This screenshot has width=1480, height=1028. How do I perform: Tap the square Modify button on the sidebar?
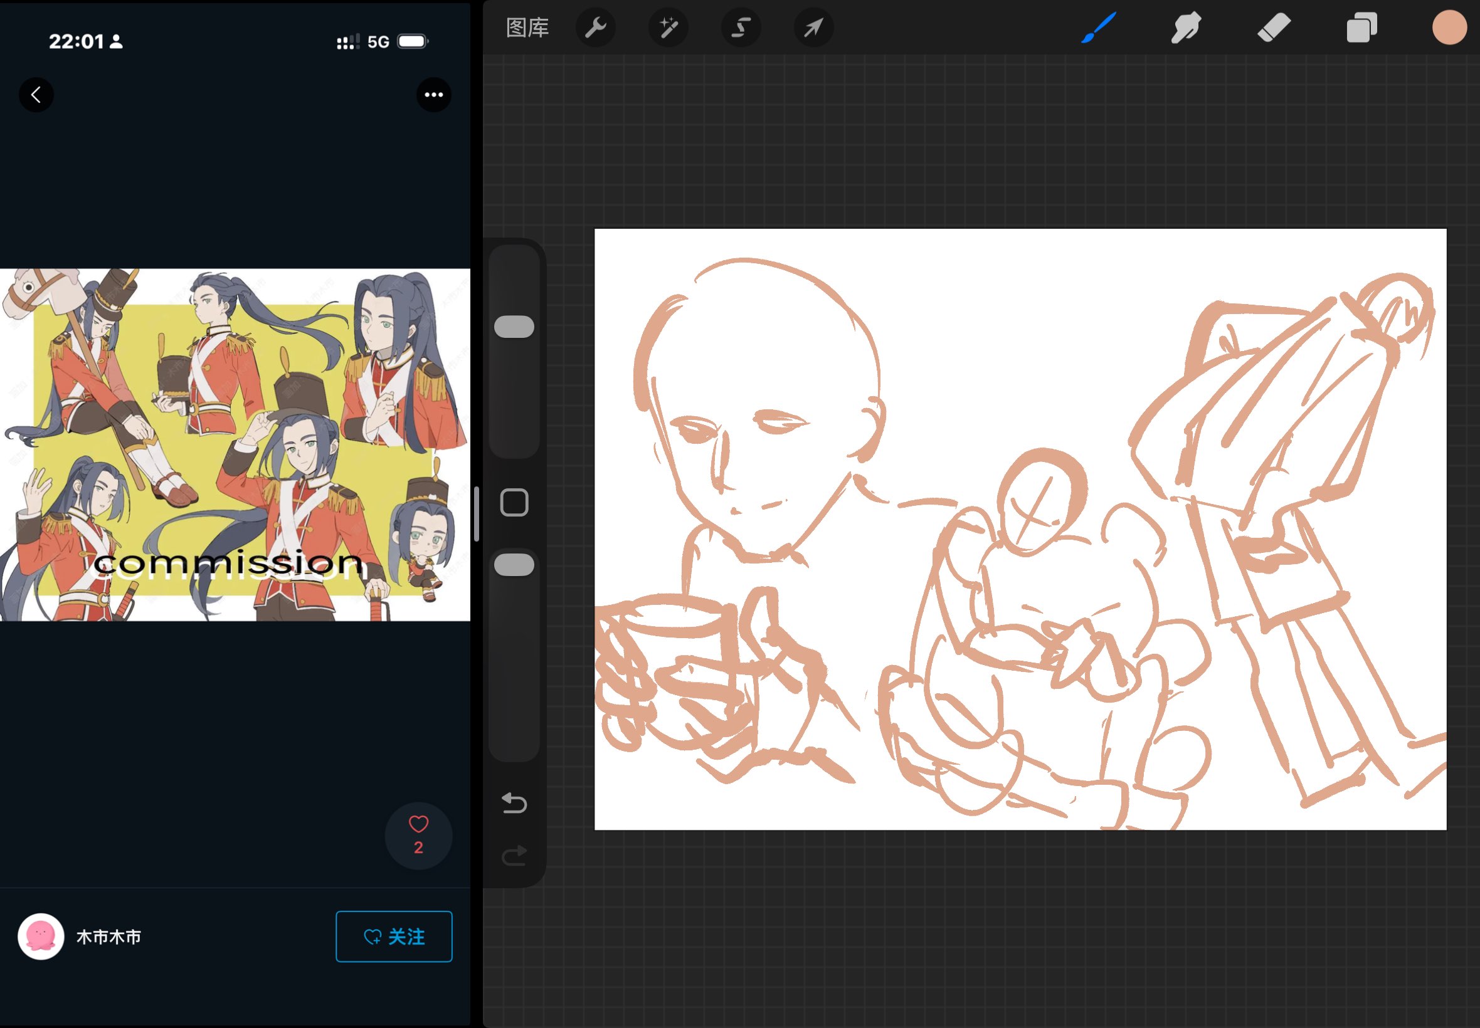pyautogui.click(x=514, y=503)
